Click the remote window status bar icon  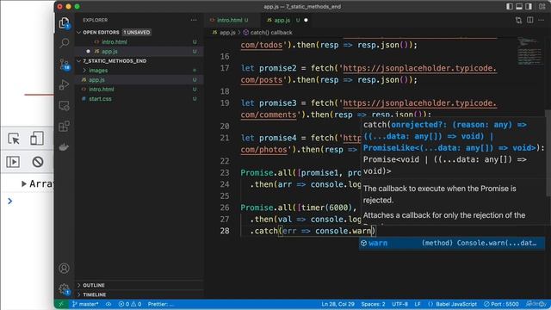(x=61, y=304)
